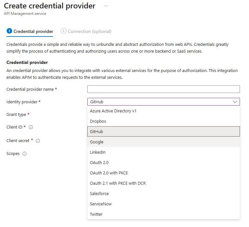Click the ellipsis more options icon

pos(106,6)
